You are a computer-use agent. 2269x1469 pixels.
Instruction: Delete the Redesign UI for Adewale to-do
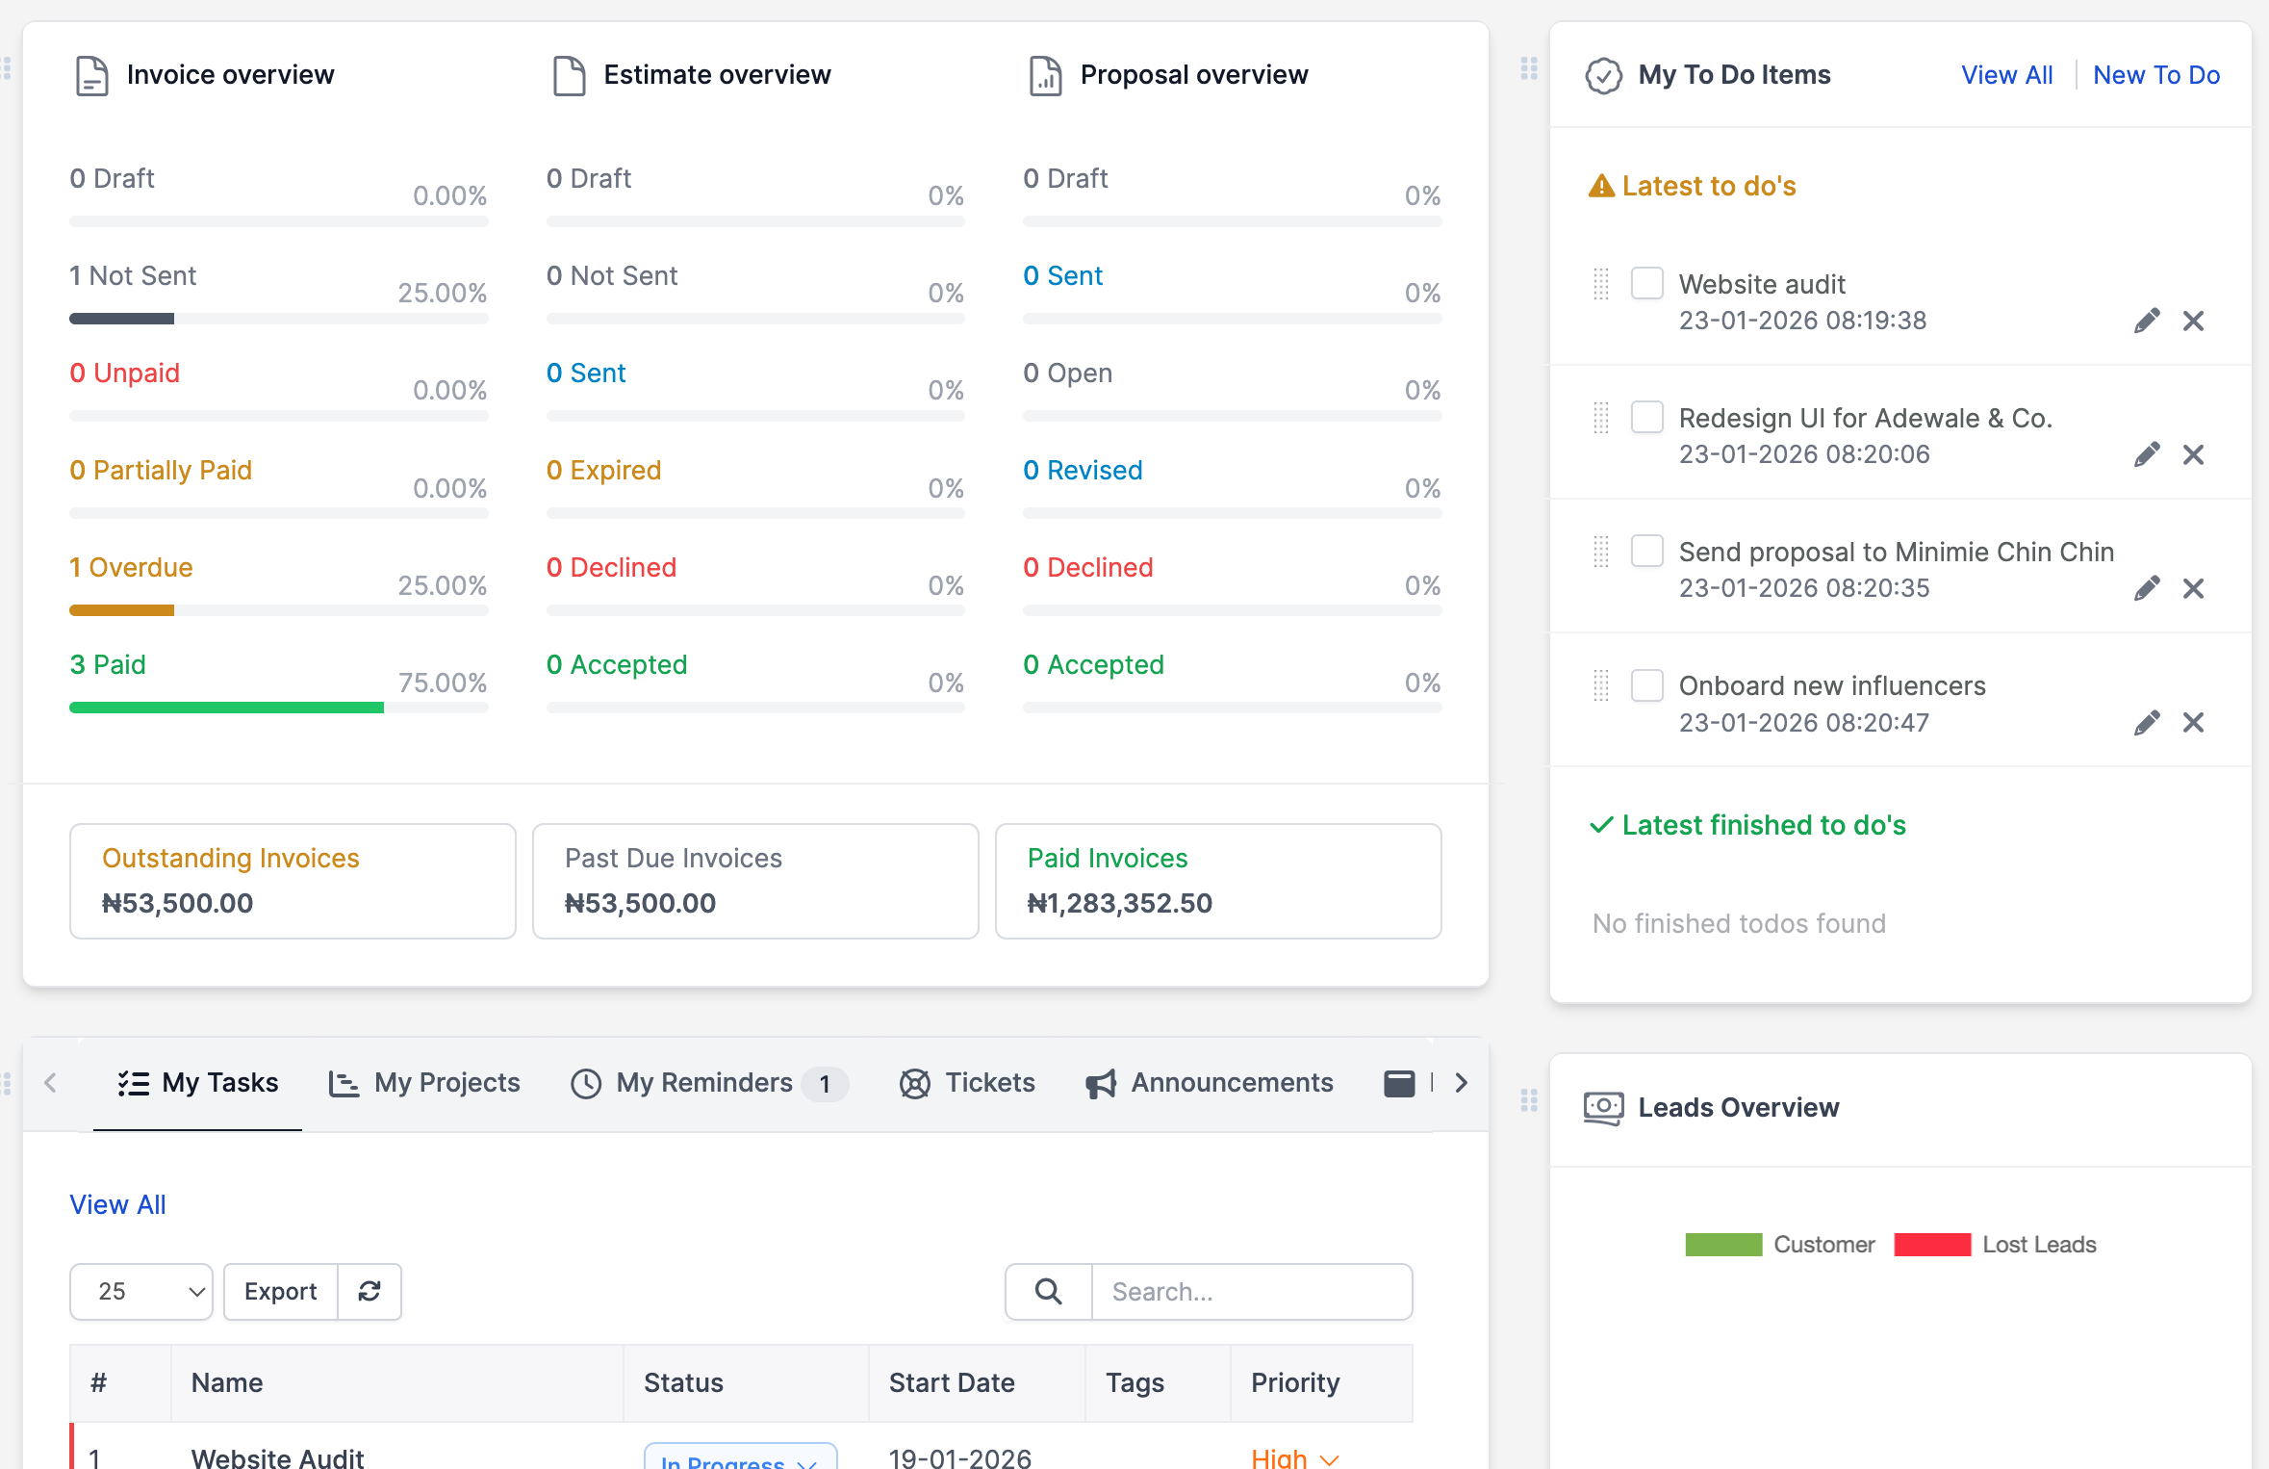pyautogui.click(x=2193, y=454)
